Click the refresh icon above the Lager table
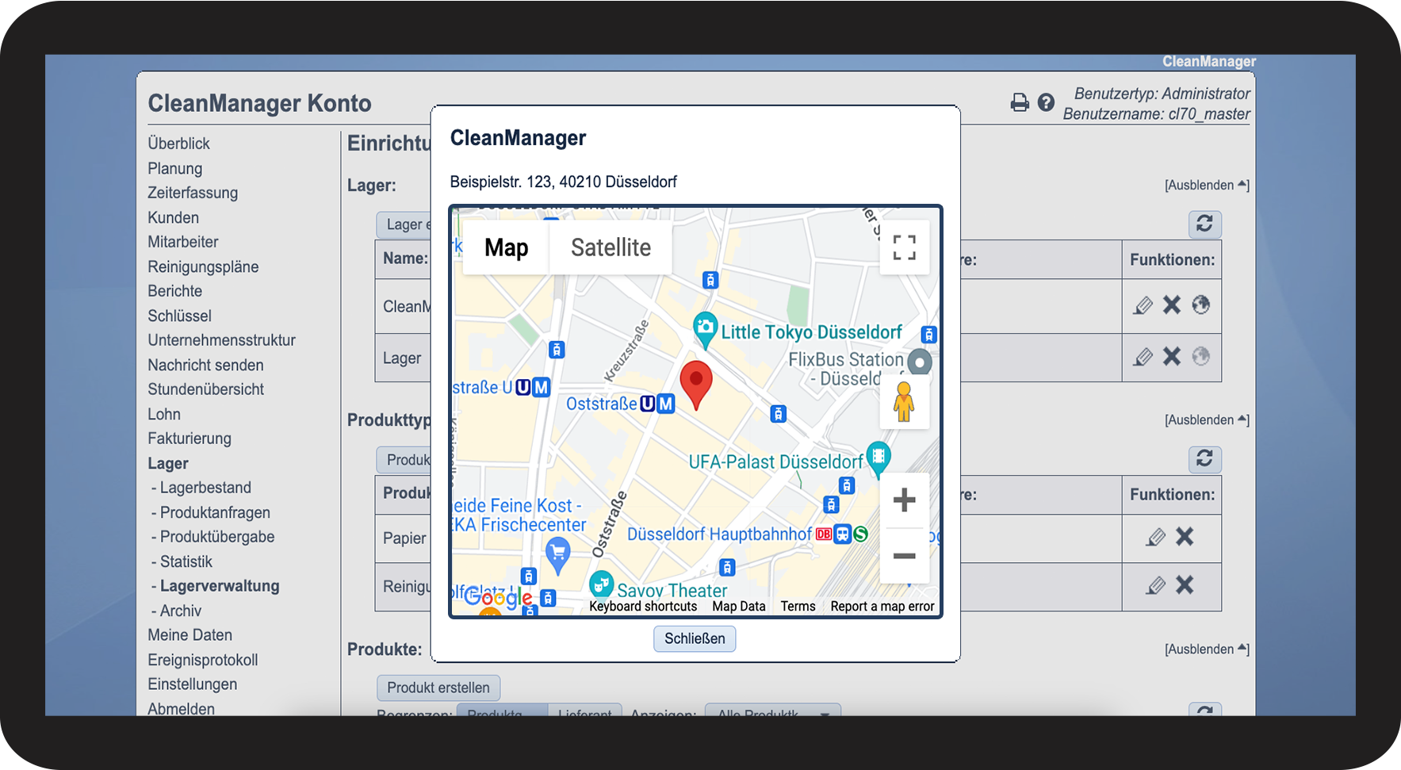The height and width of the screenshot is (770, 1401). (1204, 224)
